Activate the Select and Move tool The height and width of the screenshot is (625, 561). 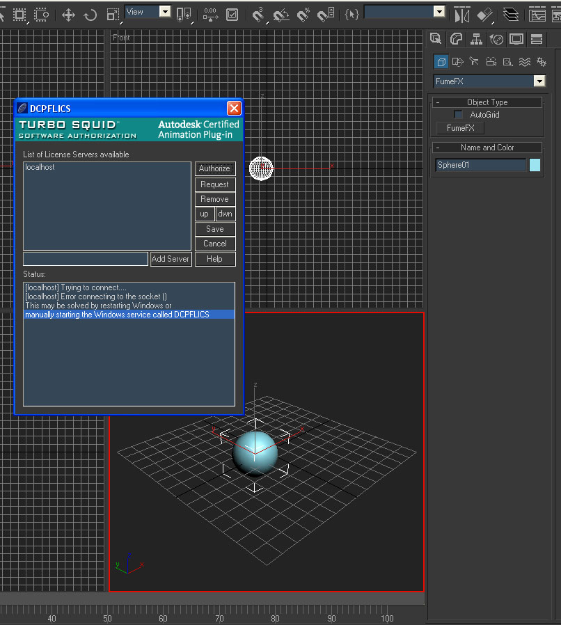68,15
